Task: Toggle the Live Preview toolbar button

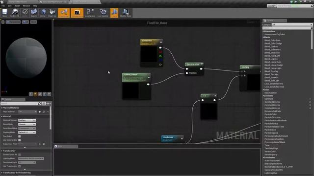Action: (x=77, y=13)
